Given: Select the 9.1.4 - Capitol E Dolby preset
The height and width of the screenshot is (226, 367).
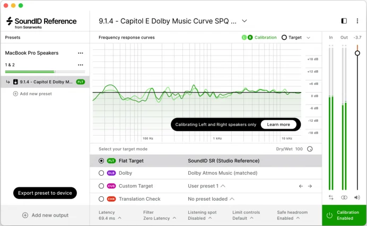Looking at the screenshot, I should pyautogui.click(x=45, y=82).
